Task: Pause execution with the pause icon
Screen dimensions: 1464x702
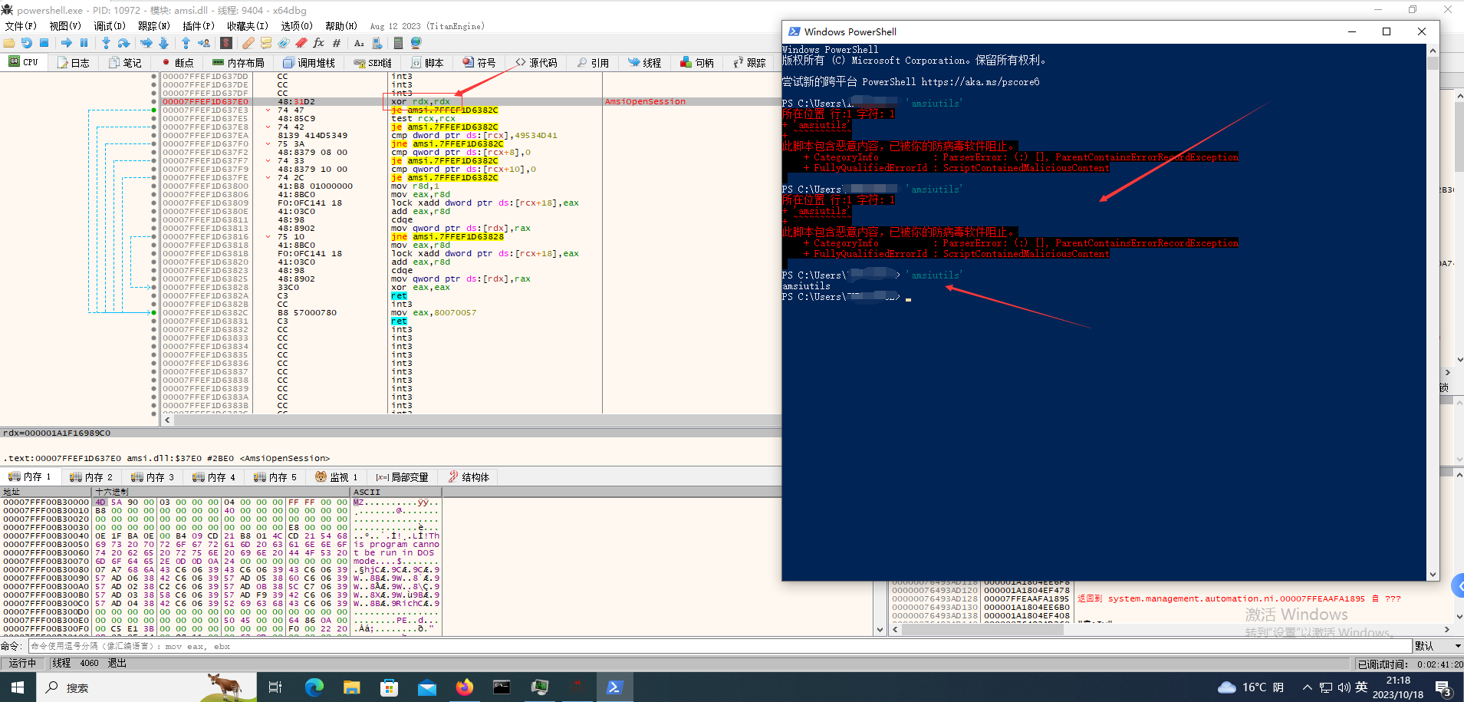Action: (x=84, y=43)
